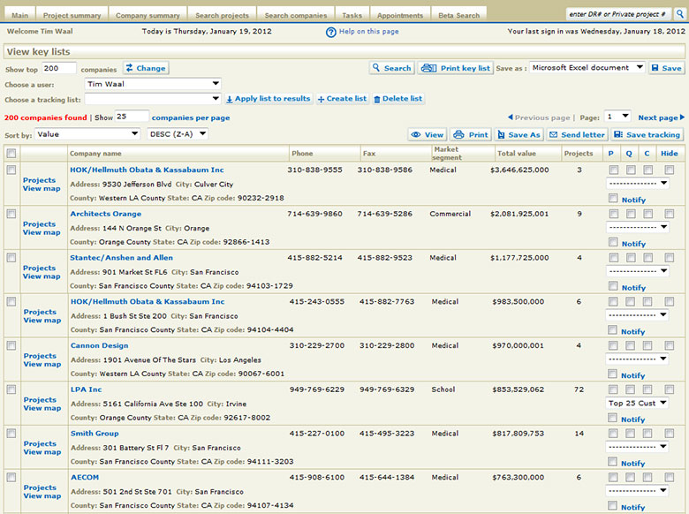Click the Show top companies number field
The image size is (689, 514).
59,68
